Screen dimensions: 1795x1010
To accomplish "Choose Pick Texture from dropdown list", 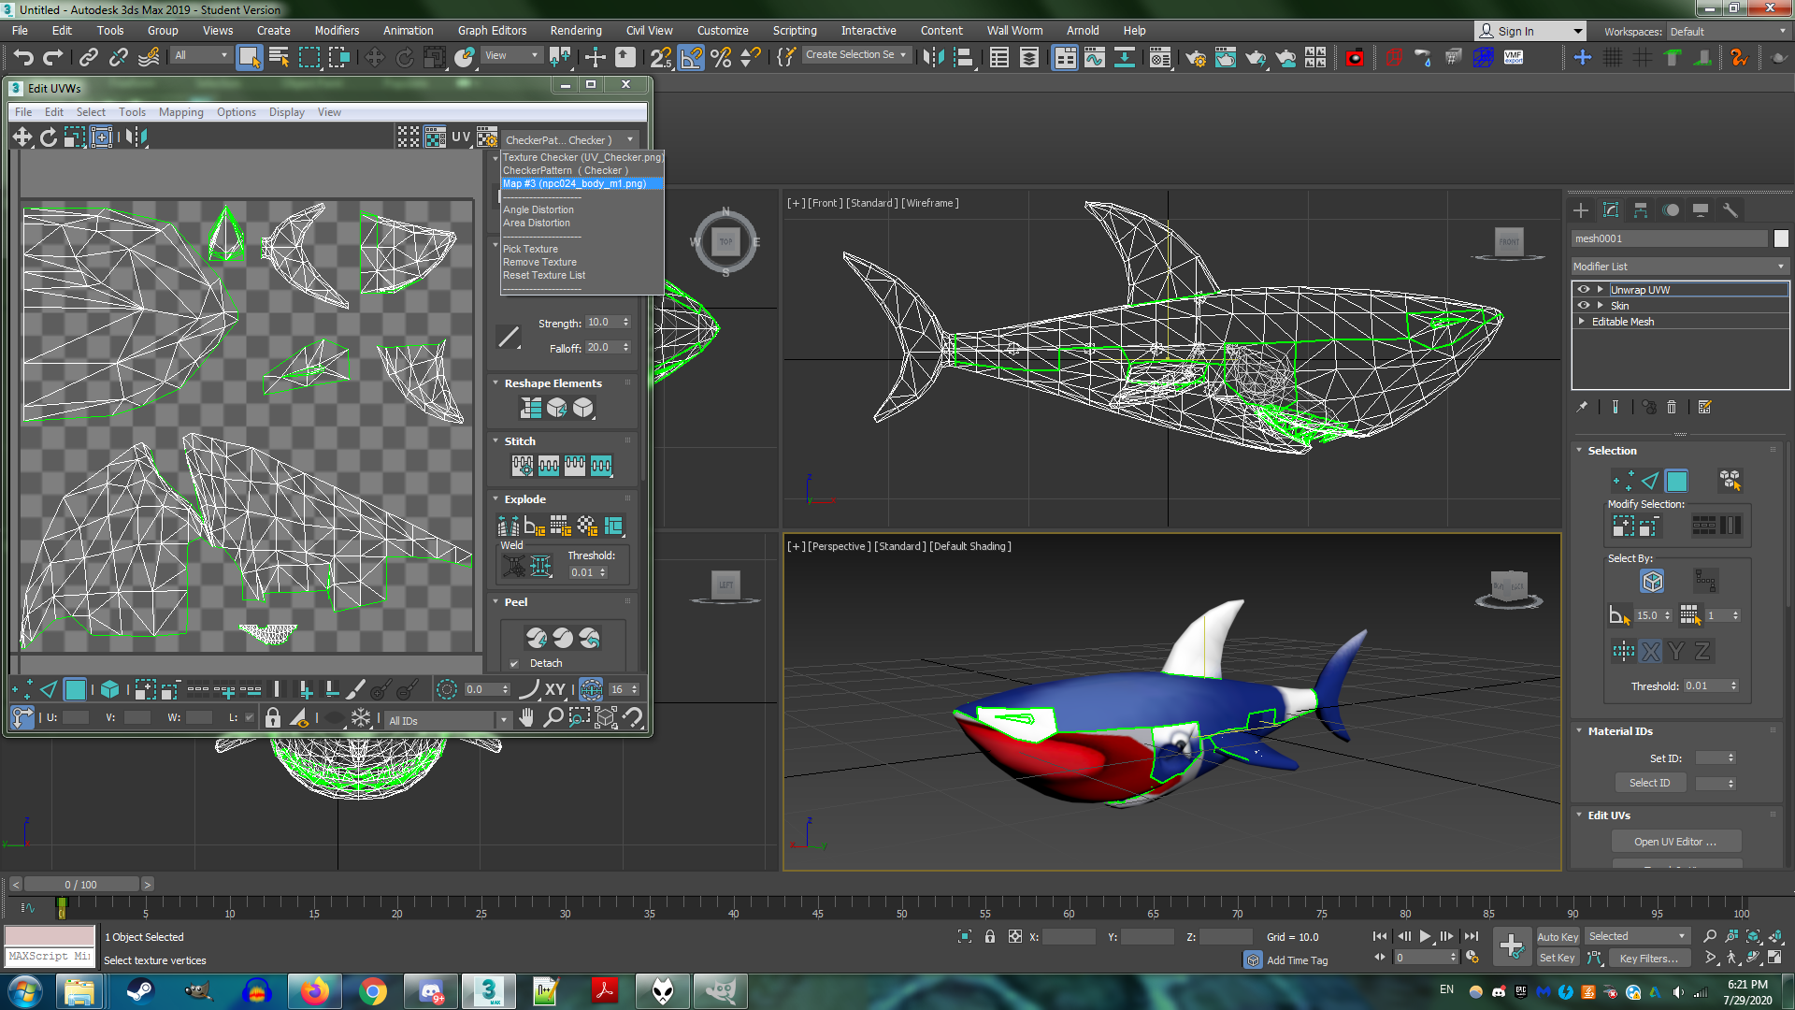I will 530,250.
